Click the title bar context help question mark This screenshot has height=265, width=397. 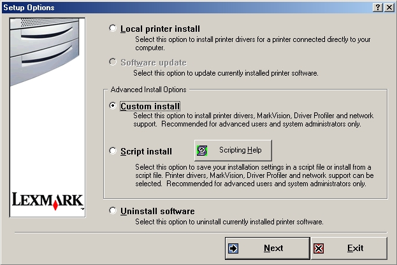377,7
